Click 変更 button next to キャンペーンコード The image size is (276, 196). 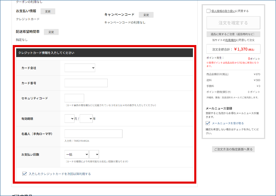point(146,15)
